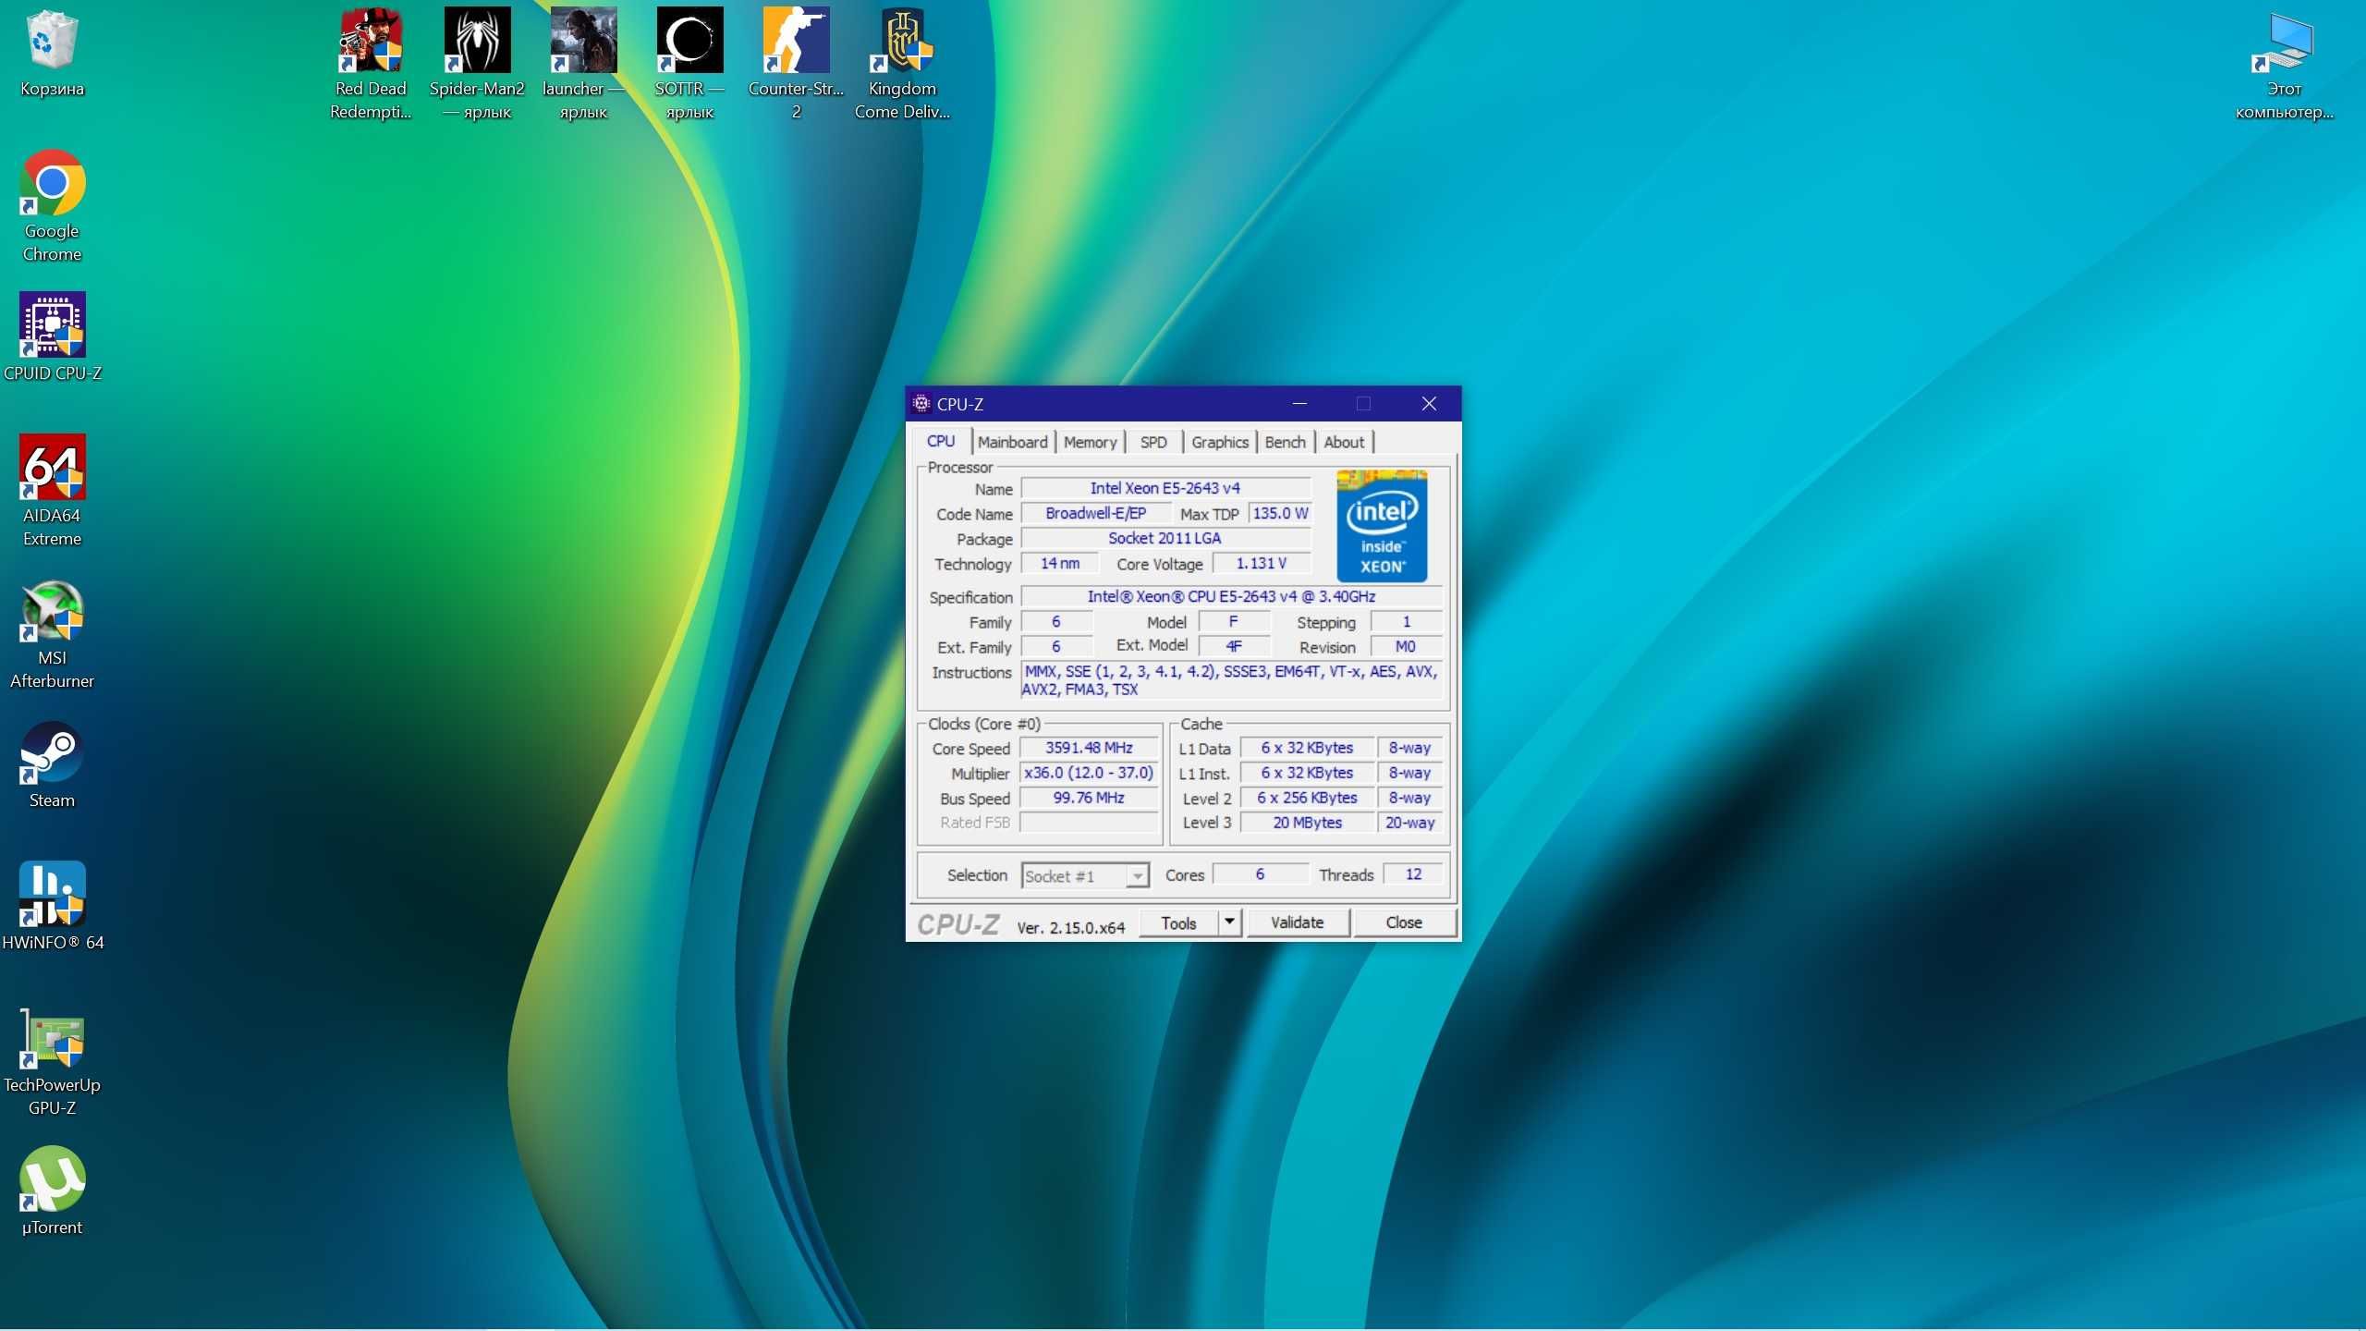The width and height of the screenshot is (2366, 1331).
Task: Switch to the CPU tab
Action: pyautogui.click(x=941, y=442)
